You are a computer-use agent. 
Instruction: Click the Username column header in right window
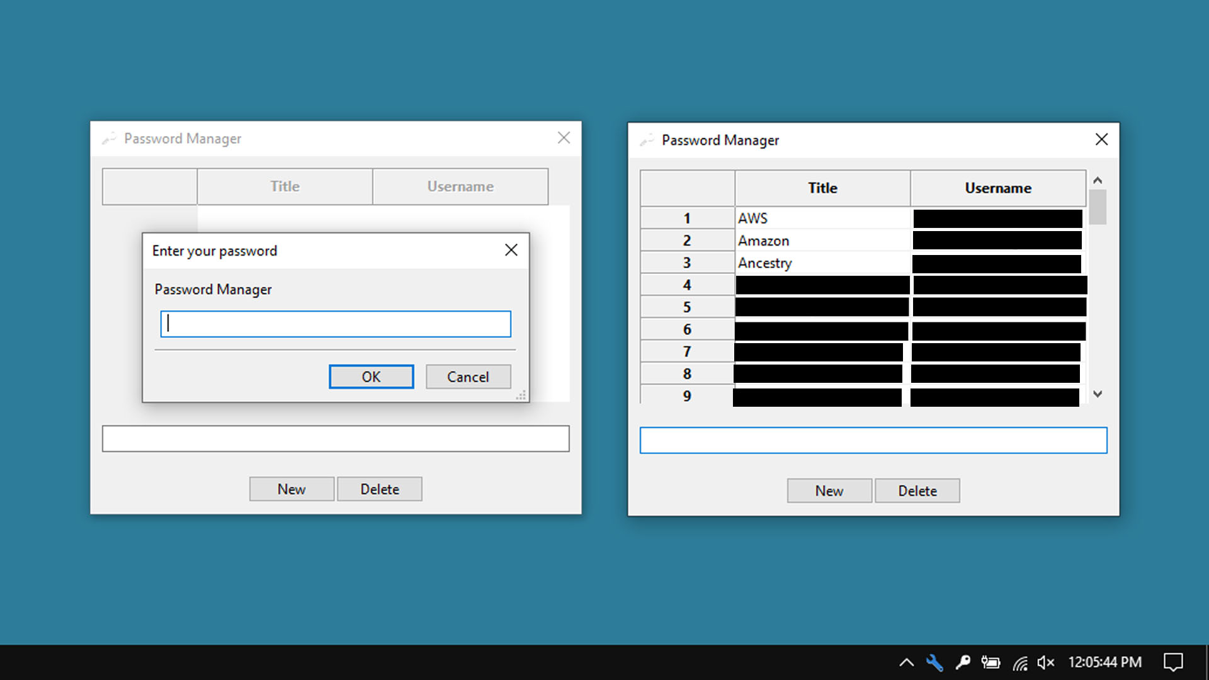998,188
